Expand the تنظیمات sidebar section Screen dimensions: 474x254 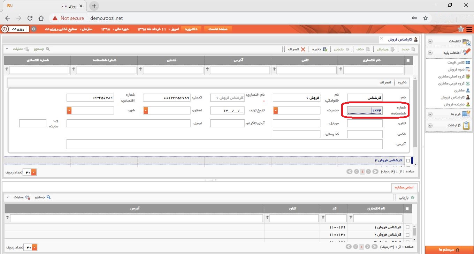pyautogui.click(x=430, y=41)
